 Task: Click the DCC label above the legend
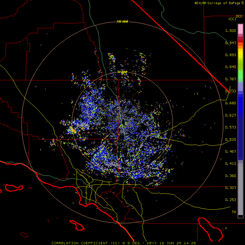[x=239, y=16]
